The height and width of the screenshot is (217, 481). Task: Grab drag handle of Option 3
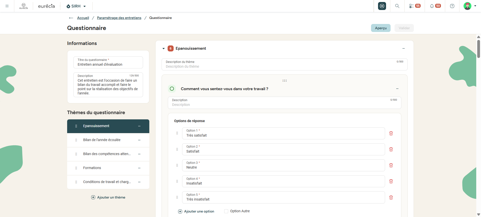click(177, 165)
